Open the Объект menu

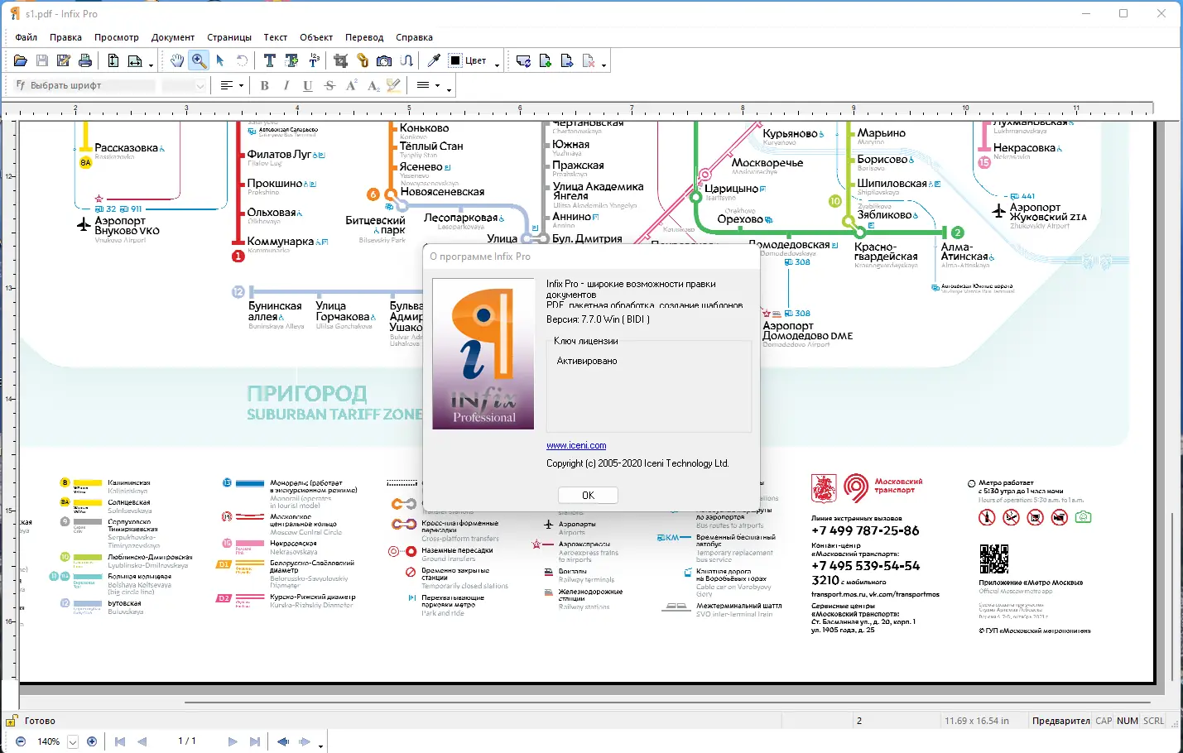pos(316,37)
